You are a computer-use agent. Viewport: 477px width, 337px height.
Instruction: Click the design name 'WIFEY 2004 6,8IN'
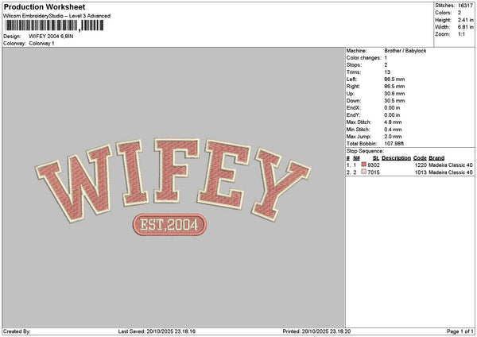point(51,37)
